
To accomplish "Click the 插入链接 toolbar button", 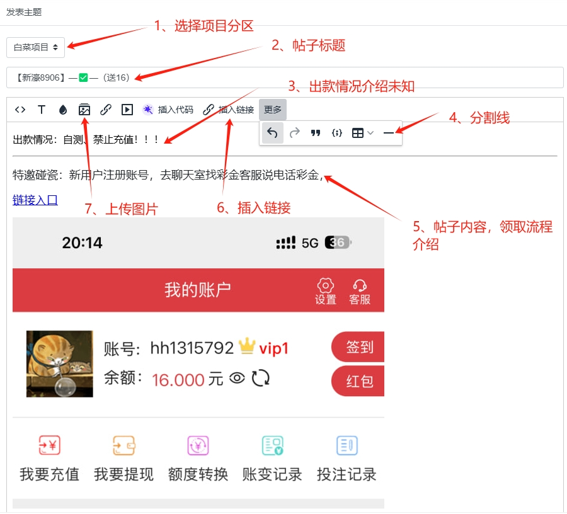I will pyautogui.click(x=229, y=110).
